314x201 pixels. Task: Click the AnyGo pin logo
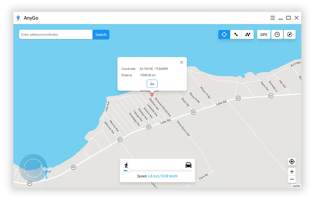click(18, 18)
